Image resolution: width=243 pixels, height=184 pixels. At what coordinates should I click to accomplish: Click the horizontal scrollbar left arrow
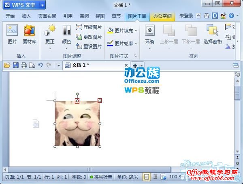click(x=5, y=169)
